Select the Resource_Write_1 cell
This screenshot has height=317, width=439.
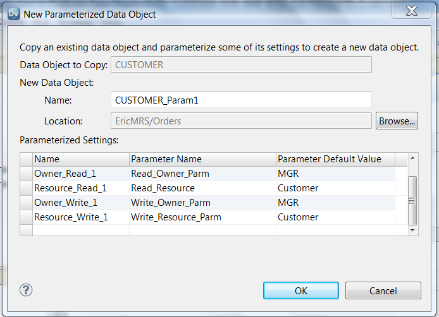coord(81,217)
